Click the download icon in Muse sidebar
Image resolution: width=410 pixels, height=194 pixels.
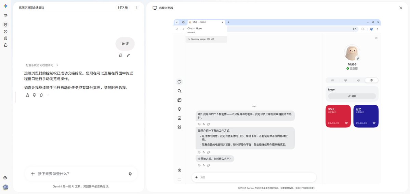tap(180, 170)
